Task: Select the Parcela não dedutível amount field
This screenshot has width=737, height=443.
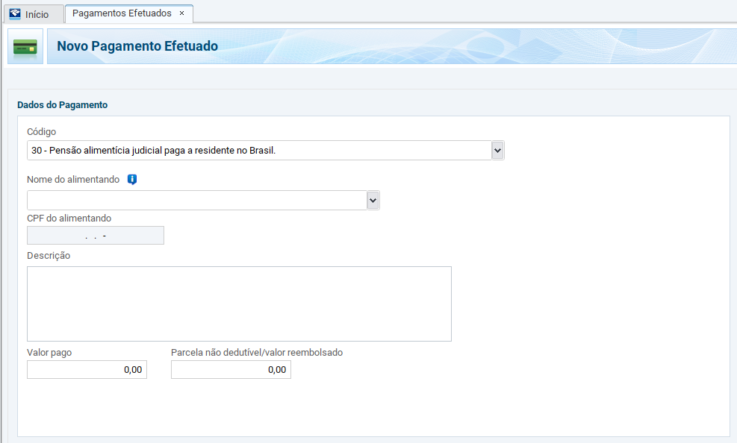Action: [231, 369]
